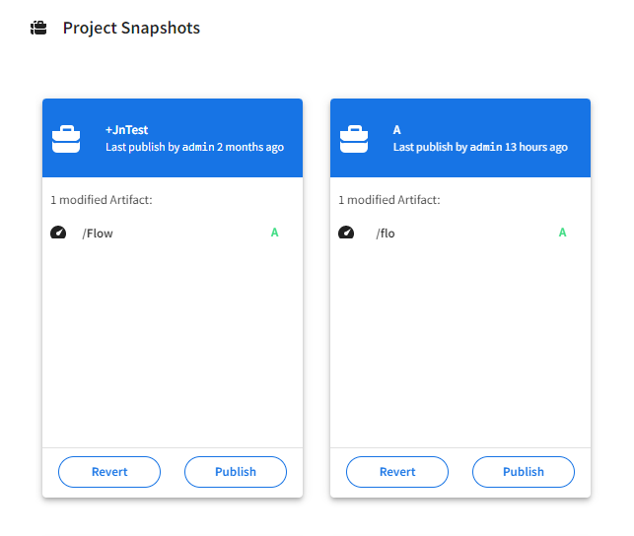Click green A status badge for /Flow
Image resolution: width=634 pixels, height=536 pixels.
coord(275,233)
